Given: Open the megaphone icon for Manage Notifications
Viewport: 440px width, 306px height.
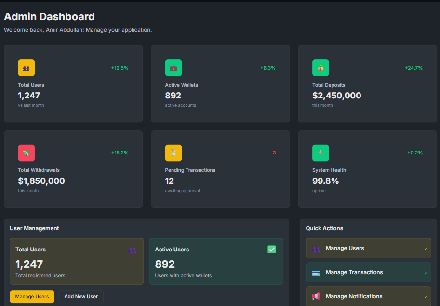Looking at the screenshot, I should [316, 296].
